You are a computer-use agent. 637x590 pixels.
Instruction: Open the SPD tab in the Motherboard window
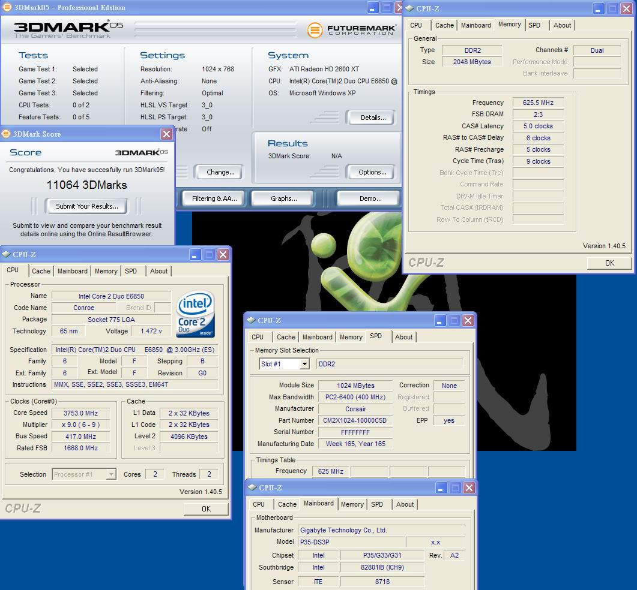[377, 504]
